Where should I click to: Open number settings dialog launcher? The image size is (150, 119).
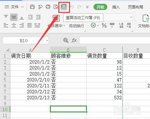pyautogui.click(x=132, y=31)
